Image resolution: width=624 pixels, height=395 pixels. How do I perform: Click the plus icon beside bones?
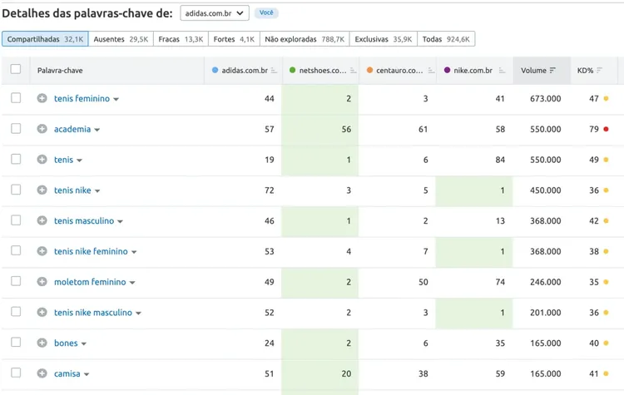pyautogui.click(x=42, y=343)
